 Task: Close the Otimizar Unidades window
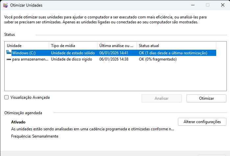point(223,5)
